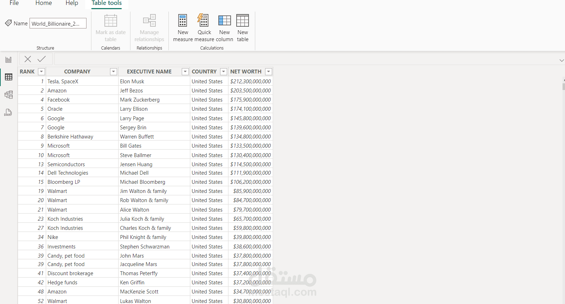The height and width of the screenshot is (304, 565).
Task: Click the cell 'Alice Walton'
Action: (154, 210)
